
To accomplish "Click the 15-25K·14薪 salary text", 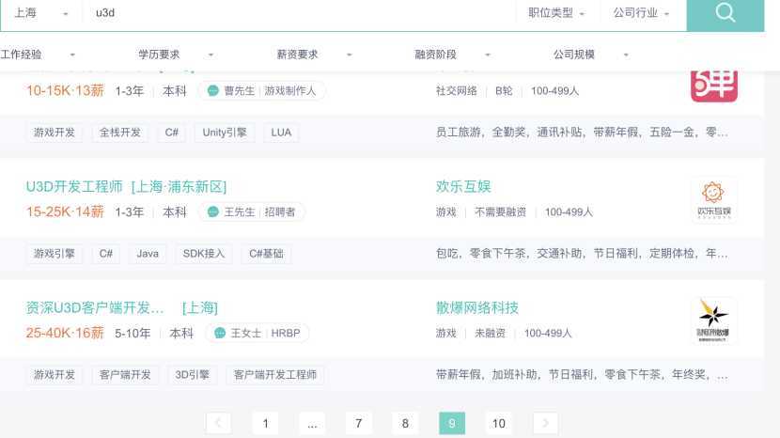I will (x=65, y=211).
